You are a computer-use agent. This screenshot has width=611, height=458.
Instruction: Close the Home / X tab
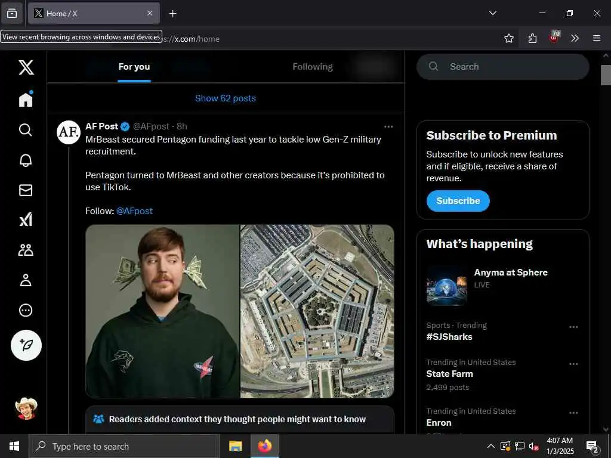click(x=150, y=13)
